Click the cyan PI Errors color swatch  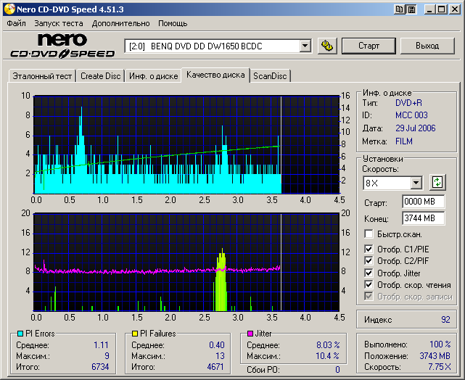tap(20, 334)
